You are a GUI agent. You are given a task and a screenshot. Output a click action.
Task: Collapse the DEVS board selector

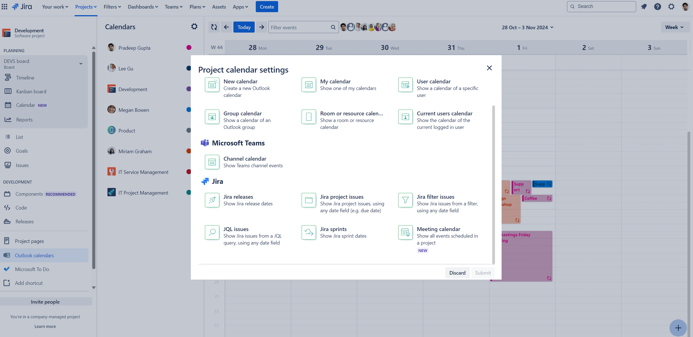[x=81, y=63]
